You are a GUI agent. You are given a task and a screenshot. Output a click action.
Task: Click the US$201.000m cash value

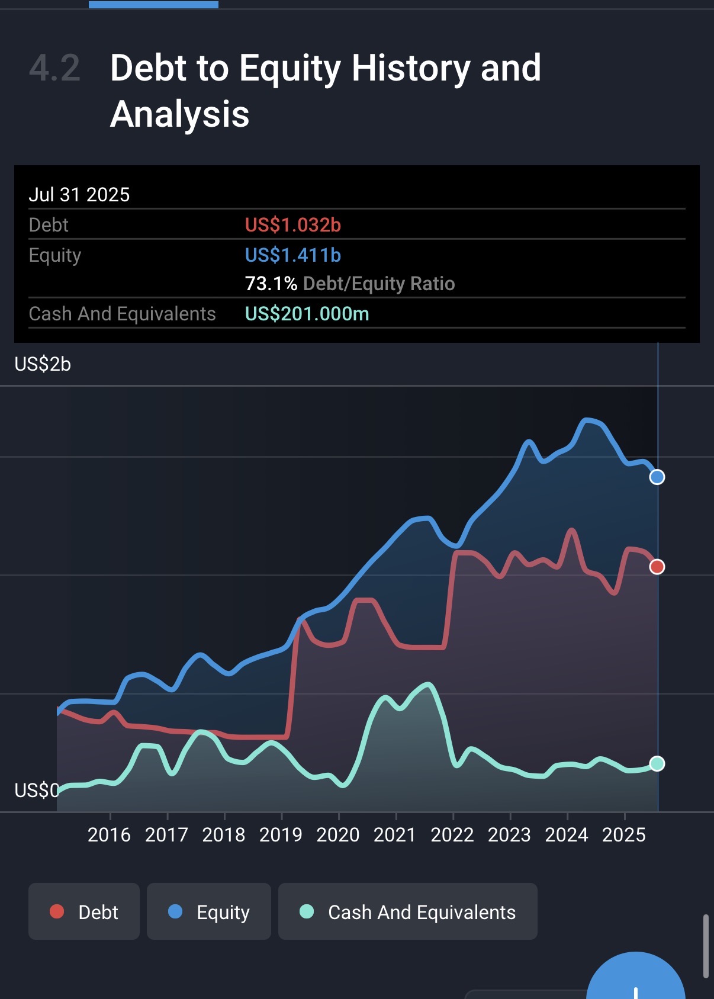[x=307, y=313]
